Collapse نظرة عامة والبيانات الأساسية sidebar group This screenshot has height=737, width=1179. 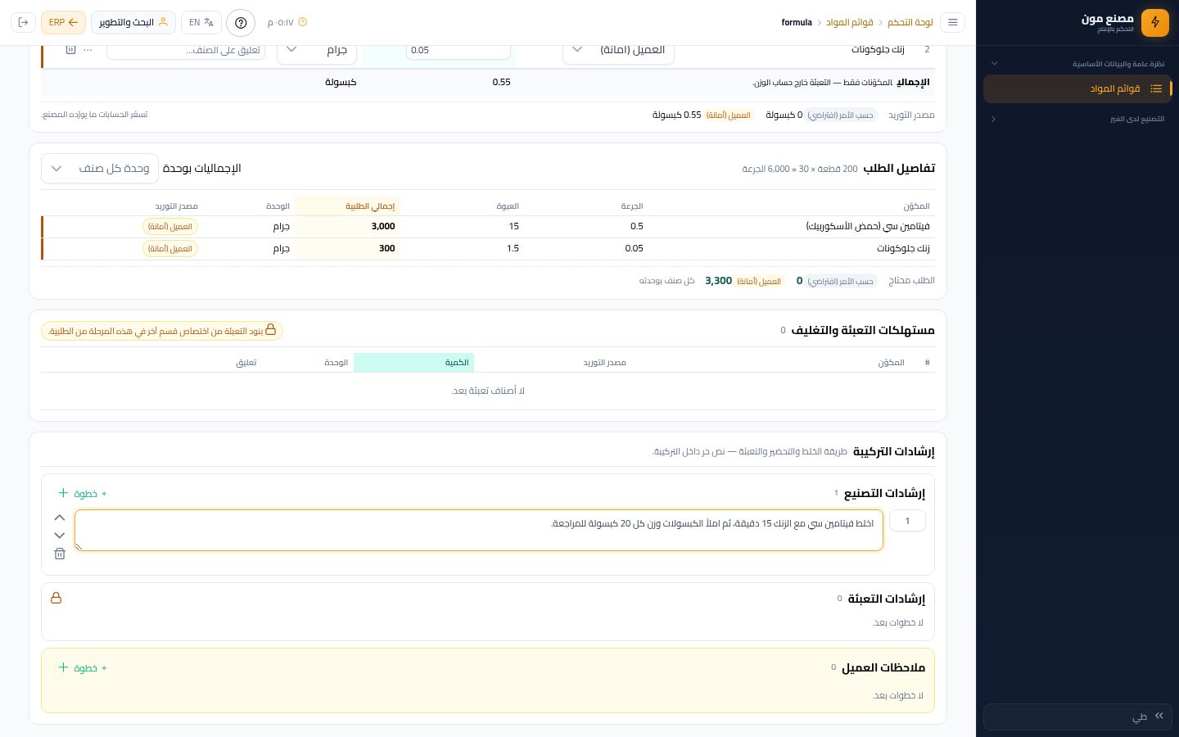(1077, 63)
